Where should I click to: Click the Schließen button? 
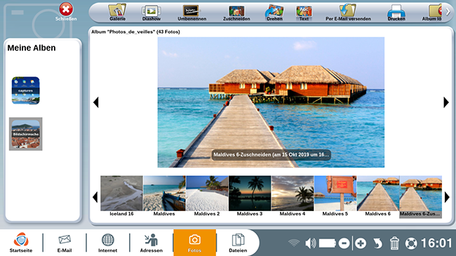(66, 12)
